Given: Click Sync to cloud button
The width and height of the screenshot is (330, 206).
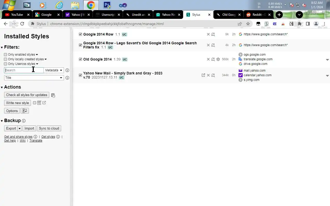Looking at the screenshot, I should pos(49,128).
